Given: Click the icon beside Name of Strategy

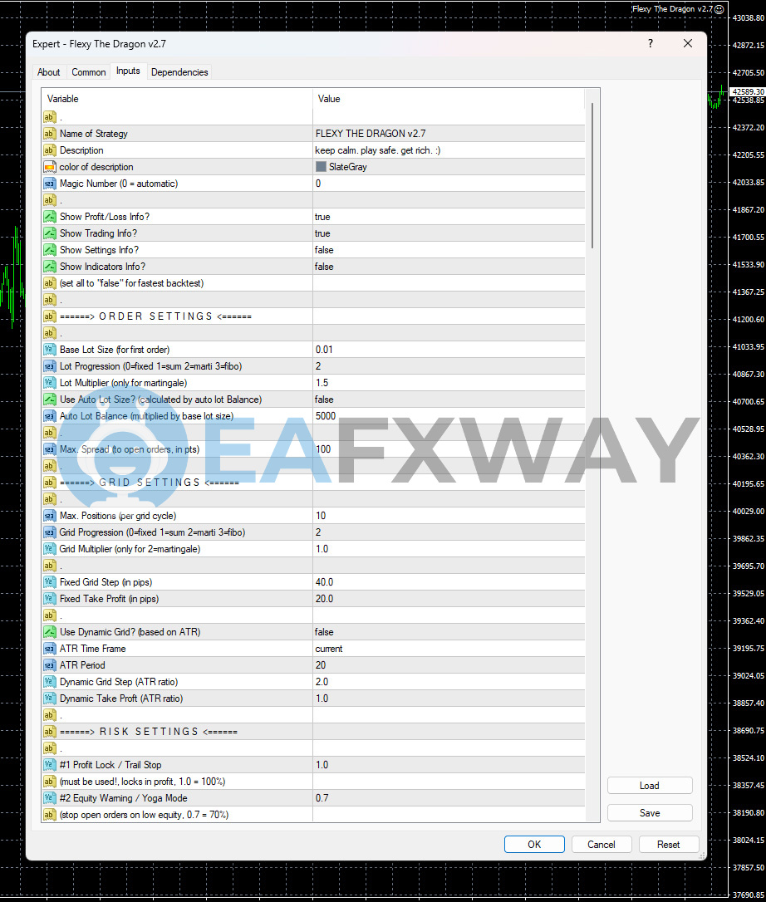Looking at the screenshot, I should [x=50, y=134].
